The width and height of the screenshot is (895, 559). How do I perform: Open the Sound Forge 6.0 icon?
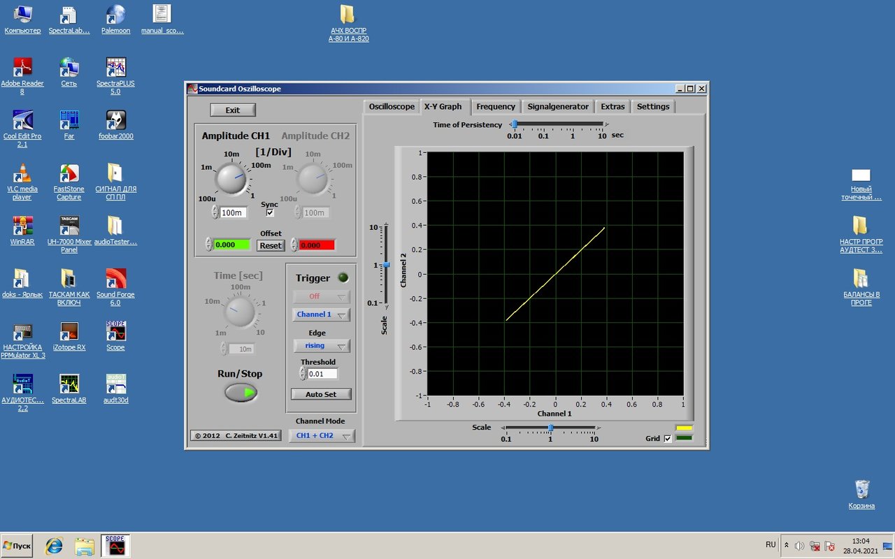(115, 279)
